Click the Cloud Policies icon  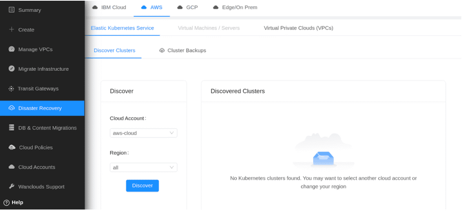click(12, 147)
